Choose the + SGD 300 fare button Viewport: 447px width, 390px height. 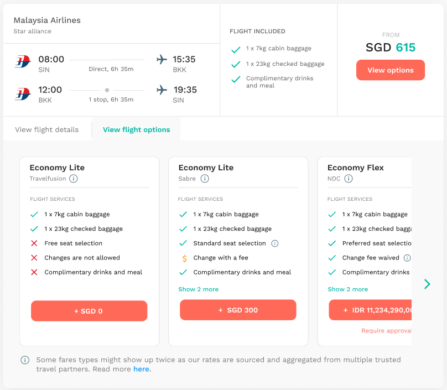pos(238,310)
